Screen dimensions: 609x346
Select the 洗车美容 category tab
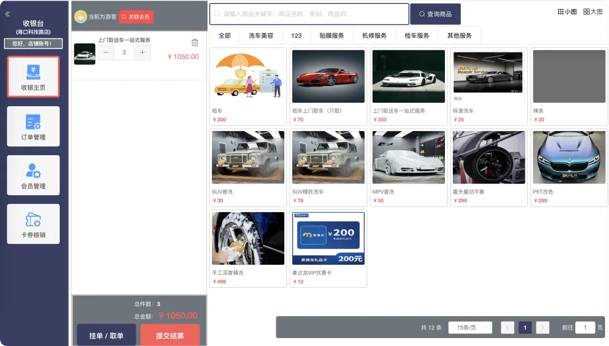pyautogui.click(x=261, y=36)
